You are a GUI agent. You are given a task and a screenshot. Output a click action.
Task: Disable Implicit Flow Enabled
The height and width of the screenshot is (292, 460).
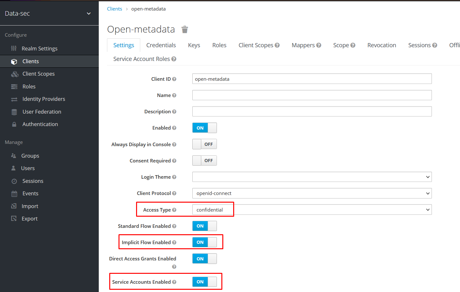[x=204, y=242]
